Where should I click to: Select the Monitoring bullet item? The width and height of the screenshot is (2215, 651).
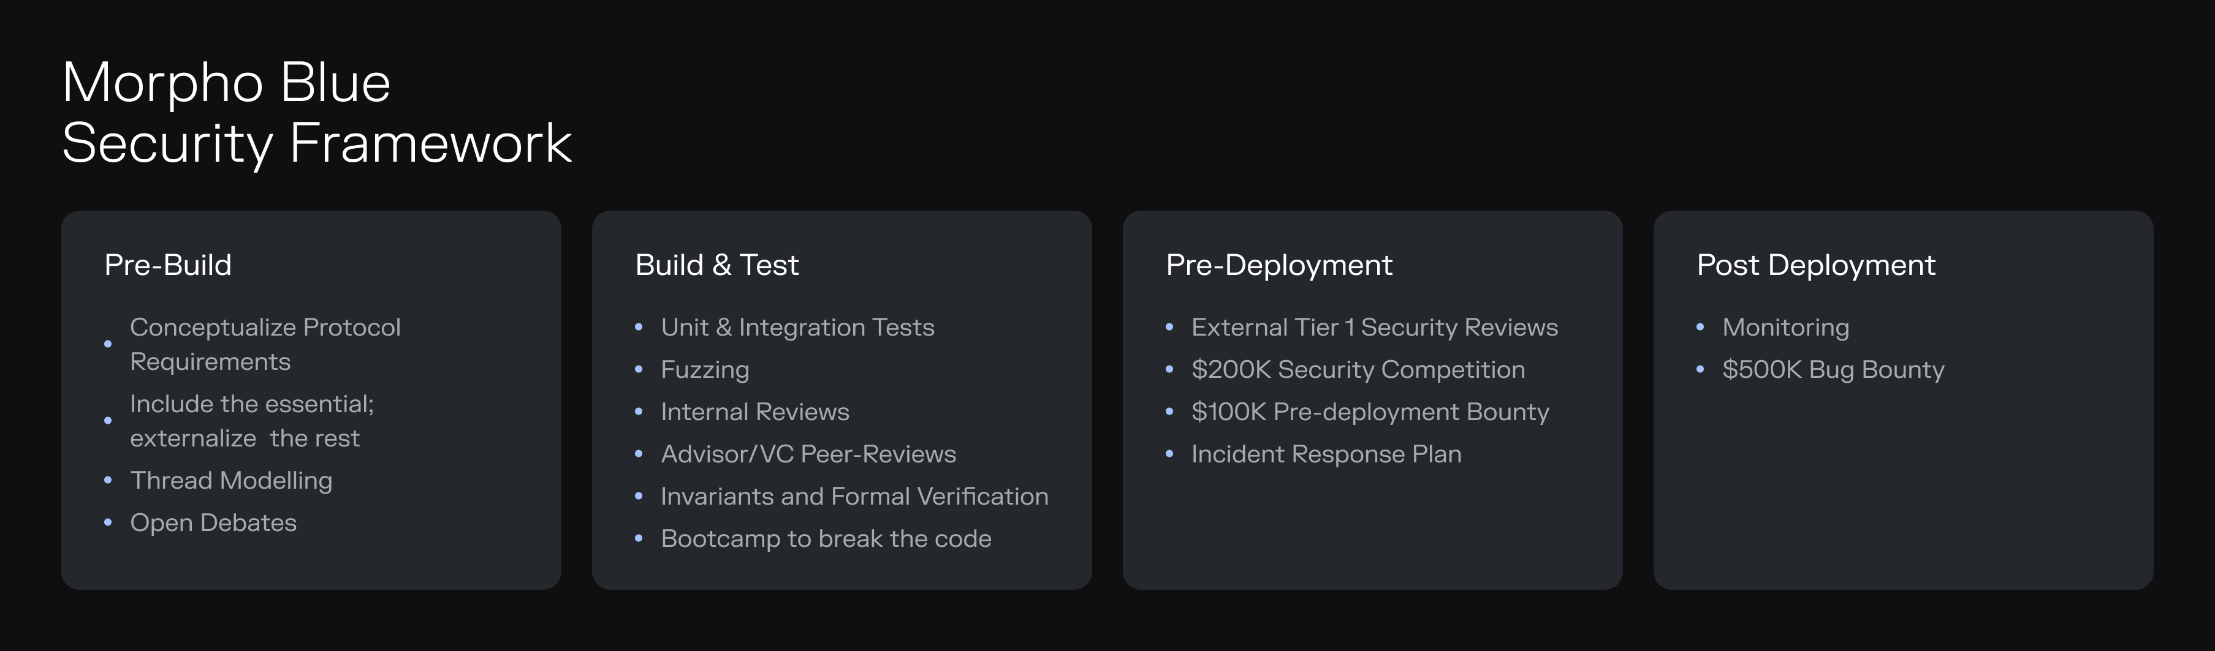pyautogui.click(x=1785, y=327)
